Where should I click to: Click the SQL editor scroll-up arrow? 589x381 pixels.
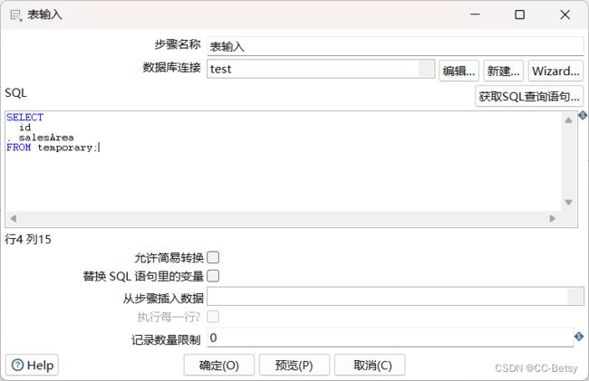point(569,120)
